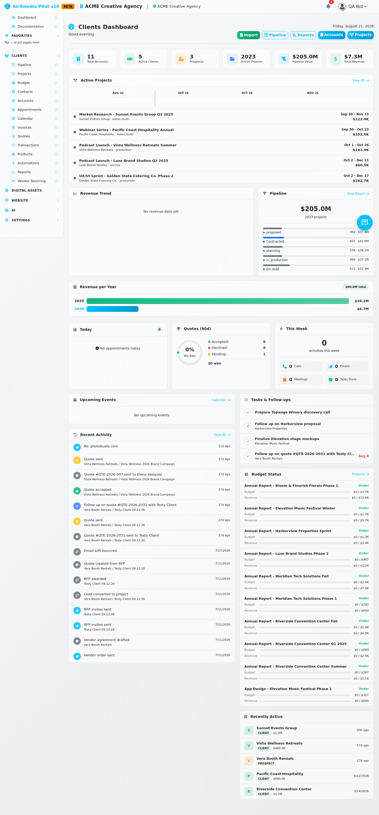Click the Re: photobusla.com activity icon

[77, 447]
